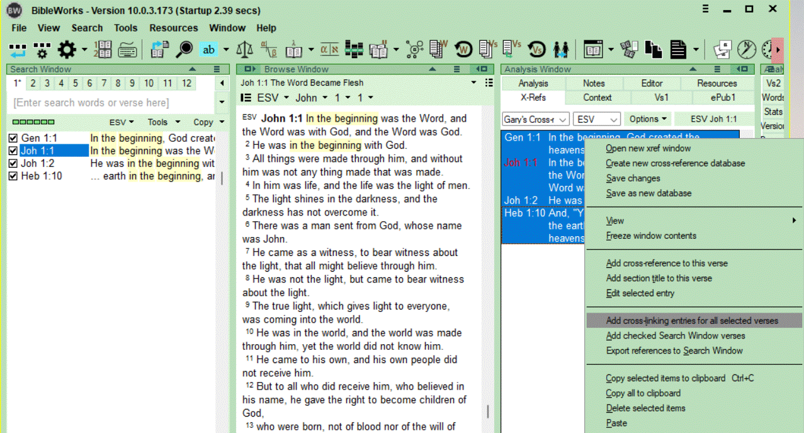Click the Browse Window right-side panel toggle

482,69
